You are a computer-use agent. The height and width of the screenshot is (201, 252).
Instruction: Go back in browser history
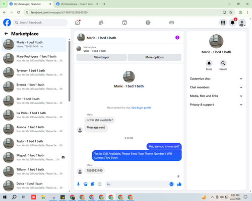pyautogui.click(x=5, y=13)
